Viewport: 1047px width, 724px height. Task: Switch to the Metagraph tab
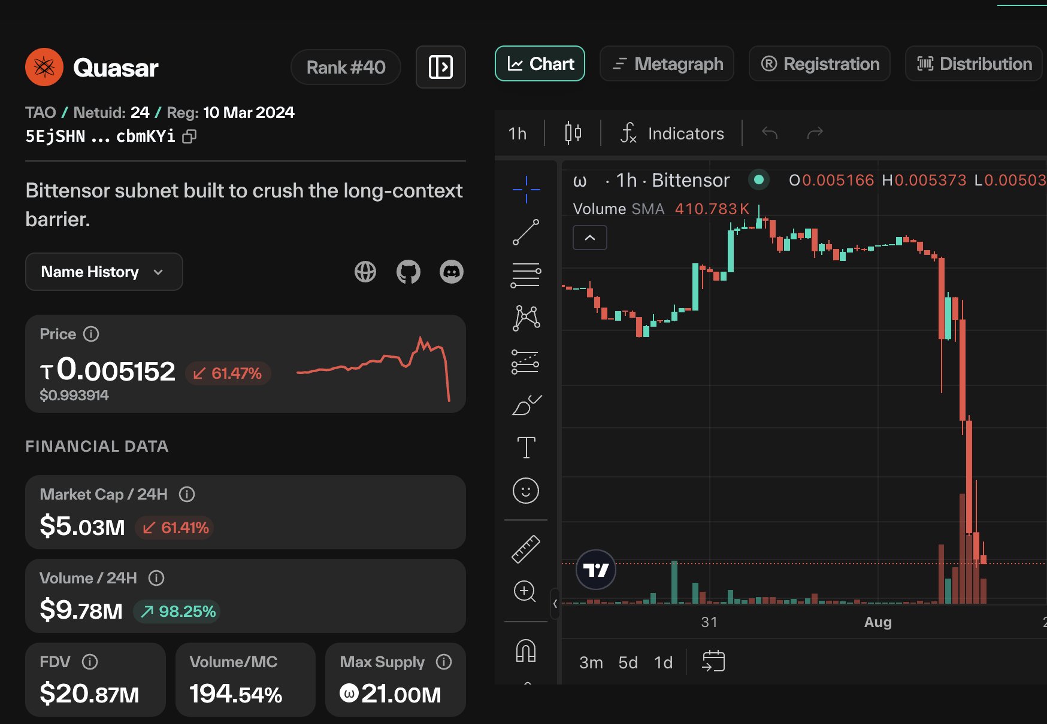pyautogui.click(x=667, y=64)
